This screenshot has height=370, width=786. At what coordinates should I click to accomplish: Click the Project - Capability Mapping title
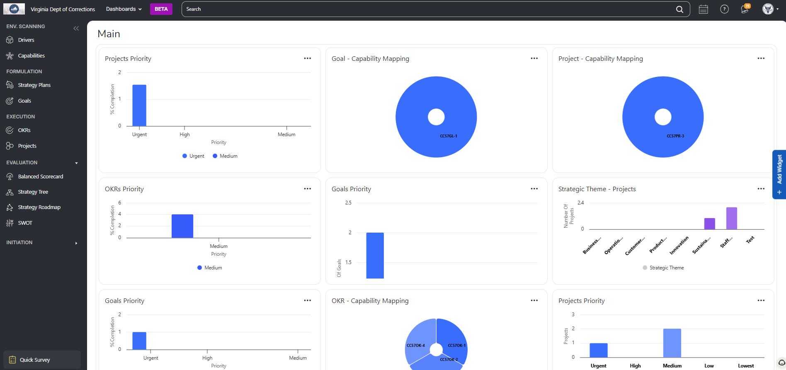tap(601, 59)
